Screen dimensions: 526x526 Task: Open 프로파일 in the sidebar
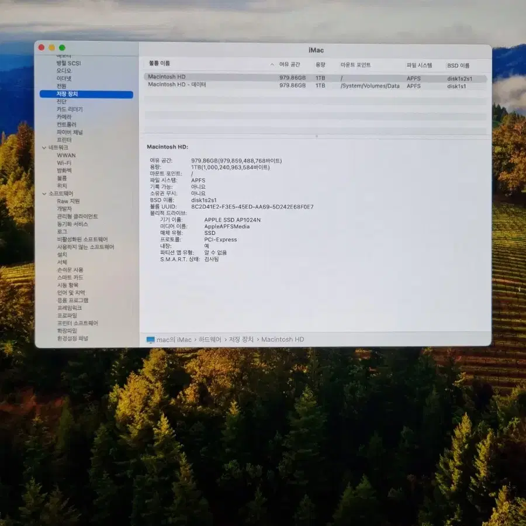coord(67,316)
